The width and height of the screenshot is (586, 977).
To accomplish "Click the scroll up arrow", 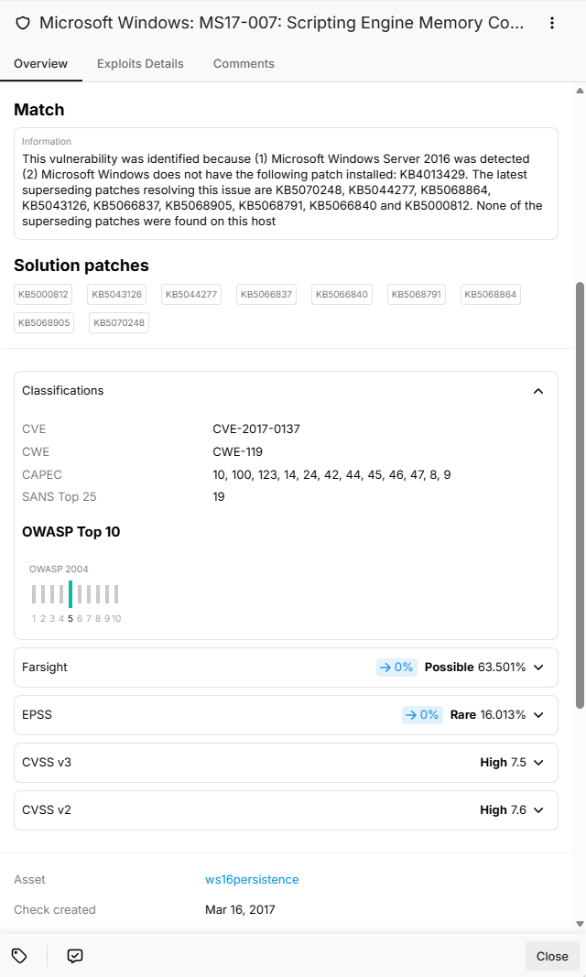I will coord(580,91).
